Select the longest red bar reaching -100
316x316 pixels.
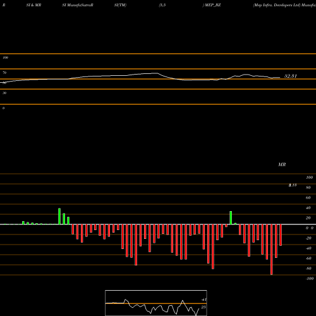[271, 250]
